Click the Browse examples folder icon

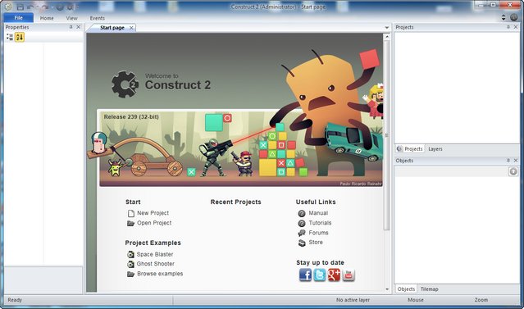(x=130, y=274)
